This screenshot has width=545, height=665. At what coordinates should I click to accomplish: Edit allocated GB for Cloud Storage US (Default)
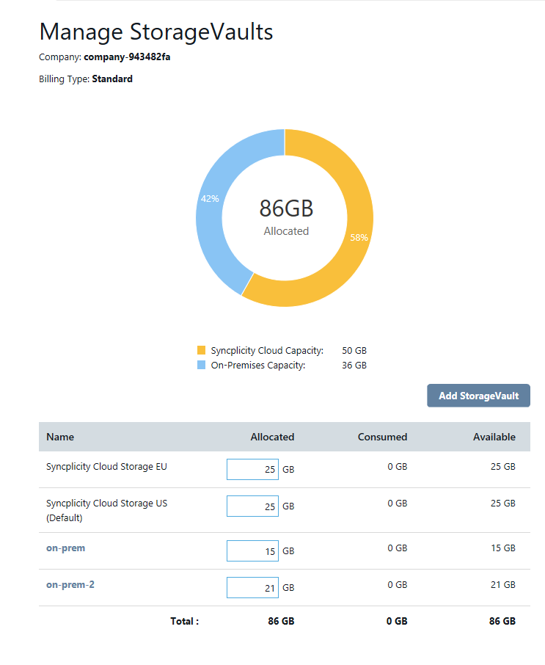tap(252, 506)
